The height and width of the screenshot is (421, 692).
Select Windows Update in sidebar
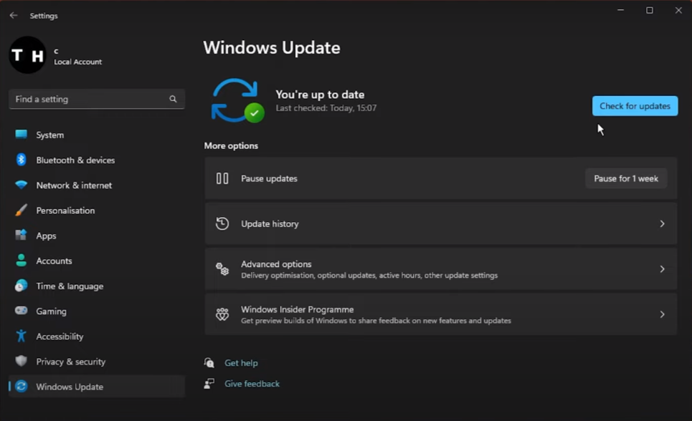click(x=97, y=386)
